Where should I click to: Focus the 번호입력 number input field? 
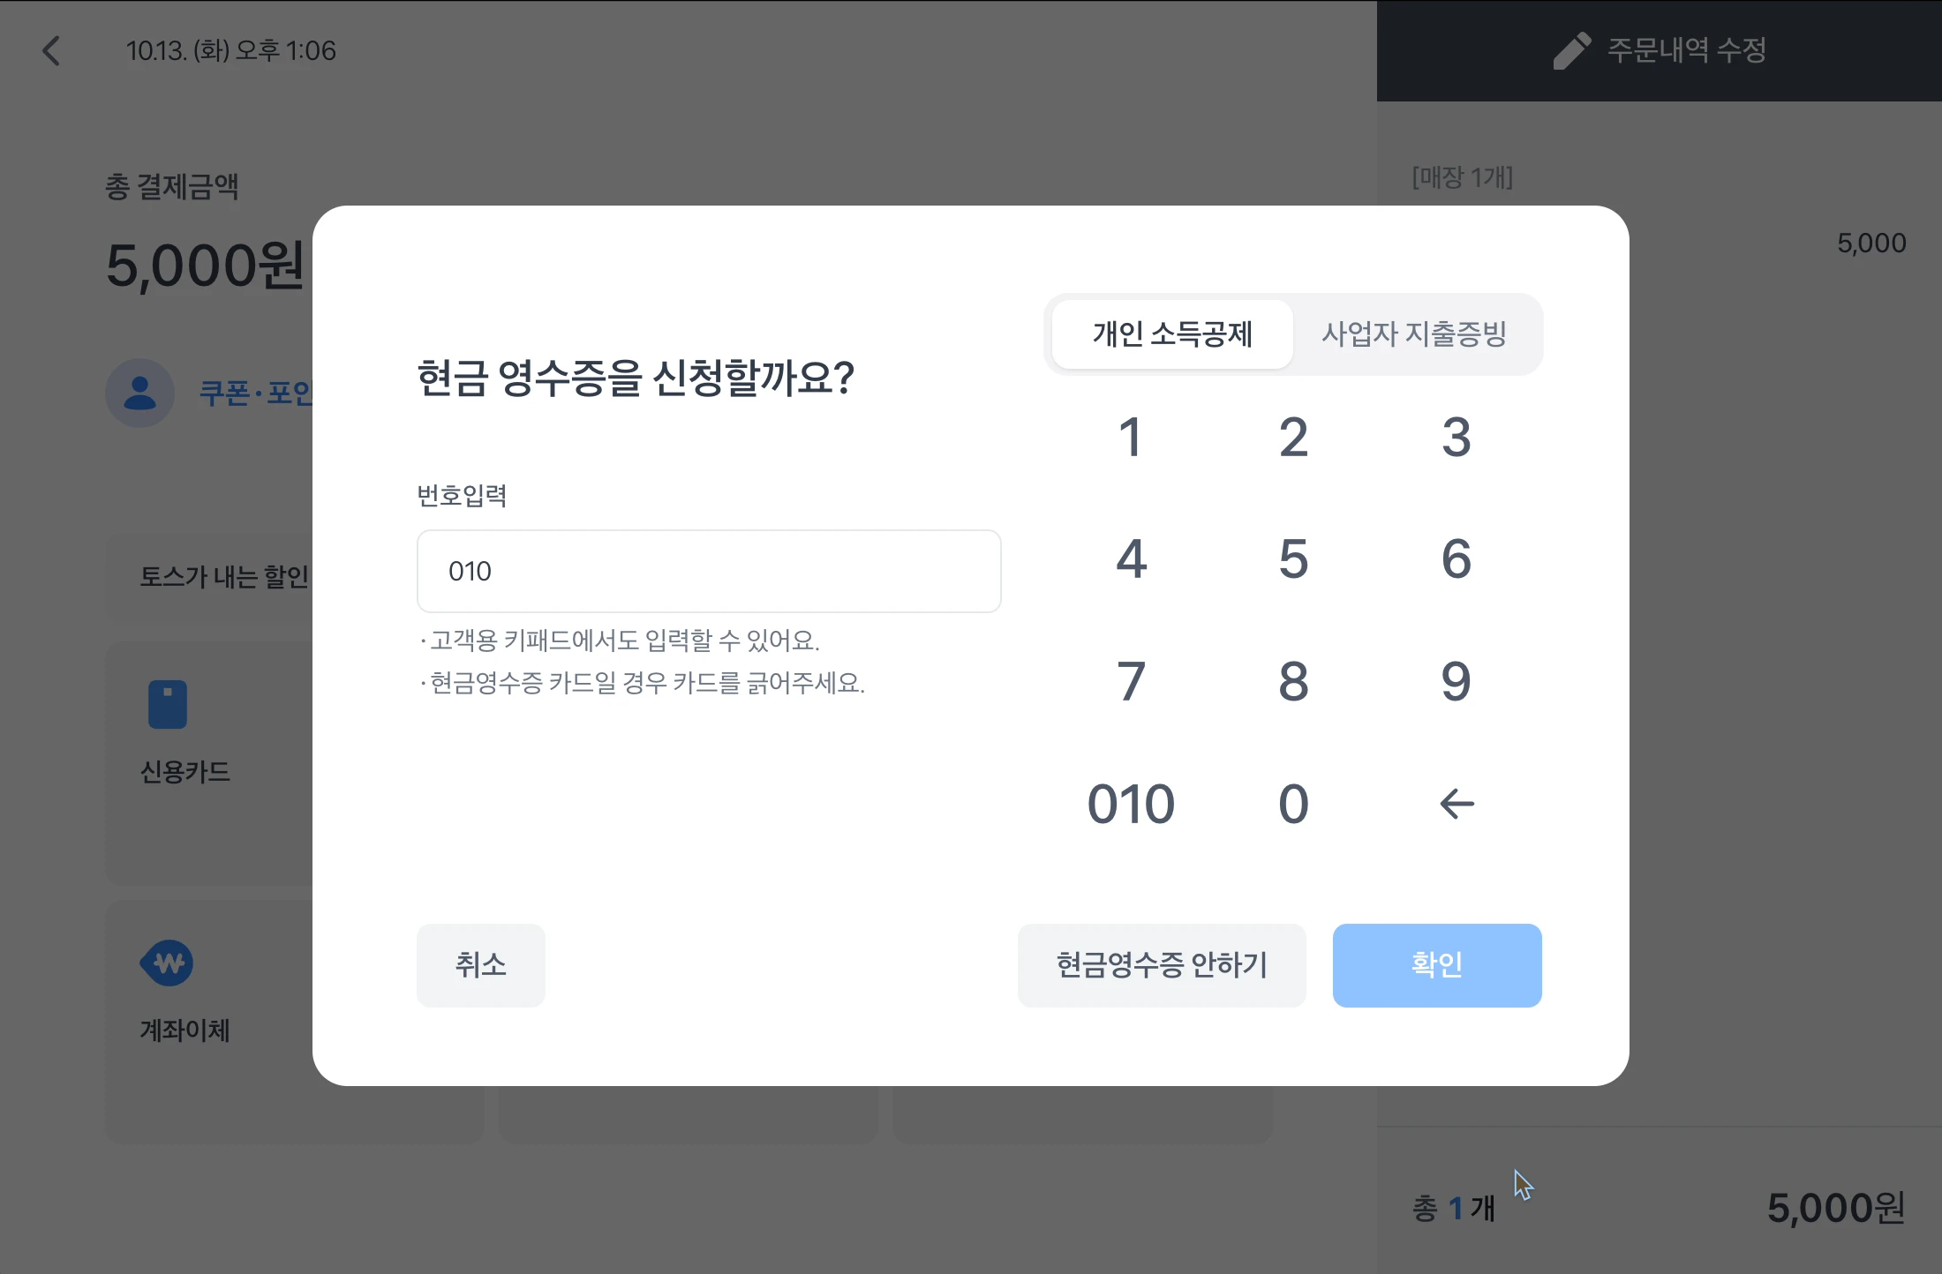[709, 571]
